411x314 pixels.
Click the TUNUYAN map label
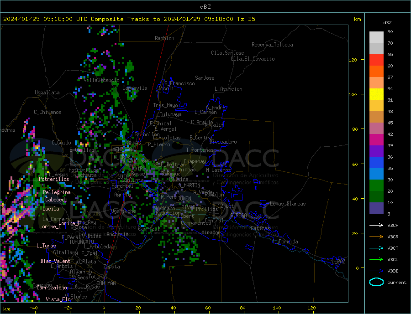106,283
